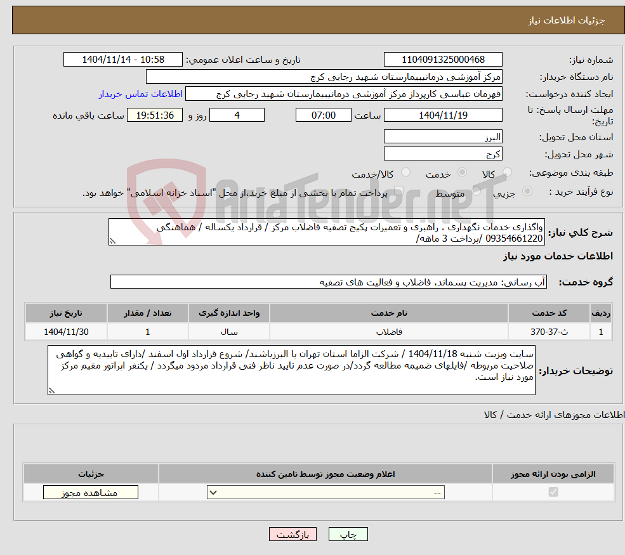Select the خدمت radio button
Viewport: 625px width, 555px height.
click(x=462, y=172)
